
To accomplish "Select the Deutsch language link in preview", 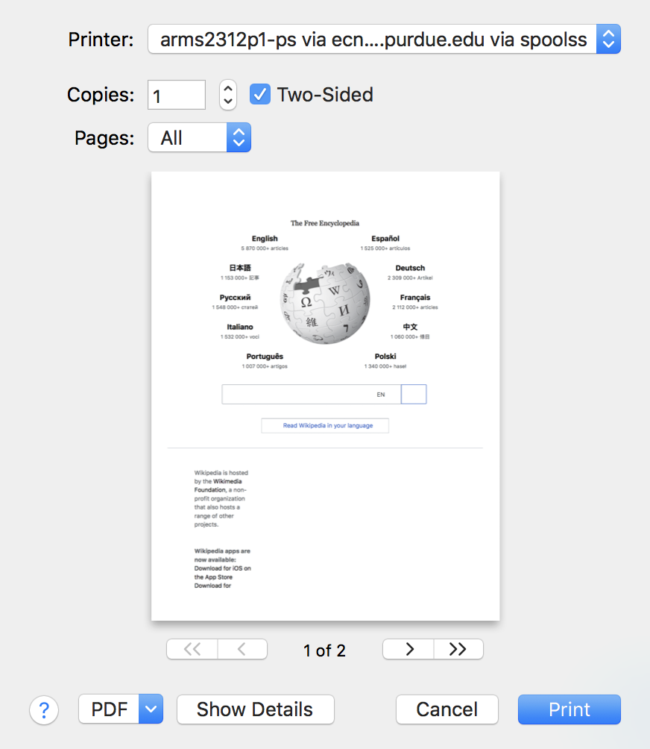I will [410, 268].
